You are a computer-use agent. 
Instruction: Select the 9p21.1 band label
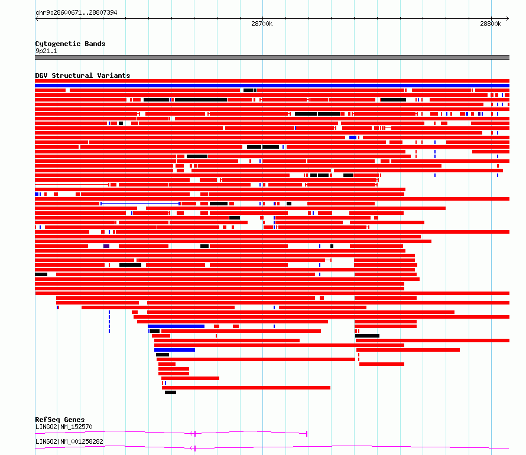pyautogui.click(x=46, y=51)
